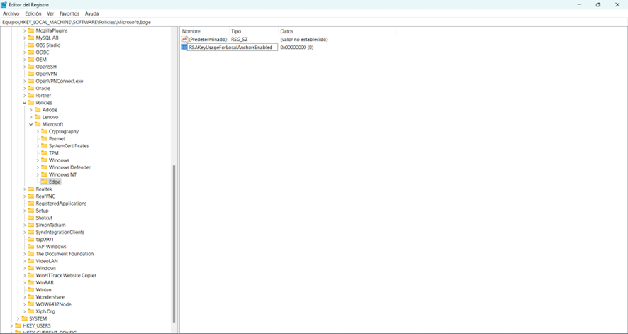Select the tap0901 folder icon
The height and width of the screenshot is (334, 628).
31,240
